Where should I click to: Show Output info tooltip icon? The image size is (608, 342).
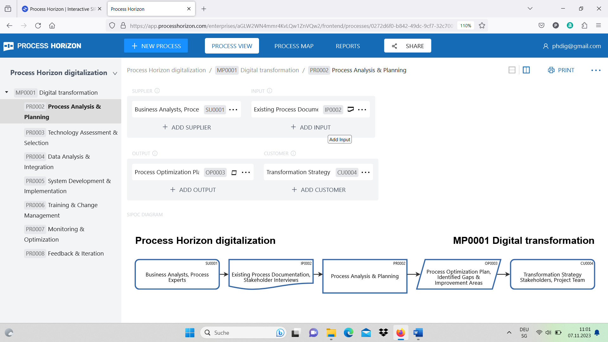155,153
